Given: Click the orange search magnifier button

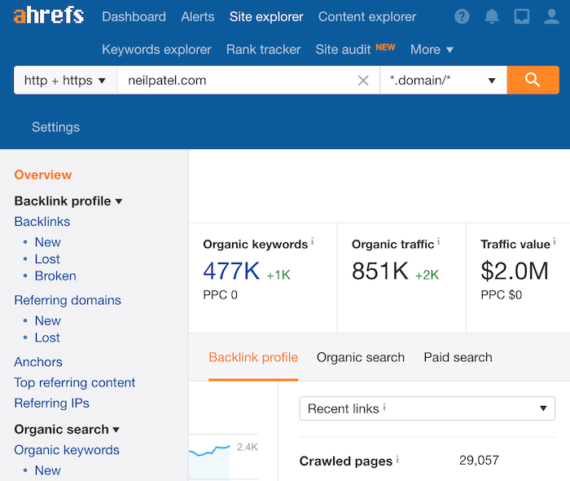Looking at the screenshot, I should tap(533, 80).
